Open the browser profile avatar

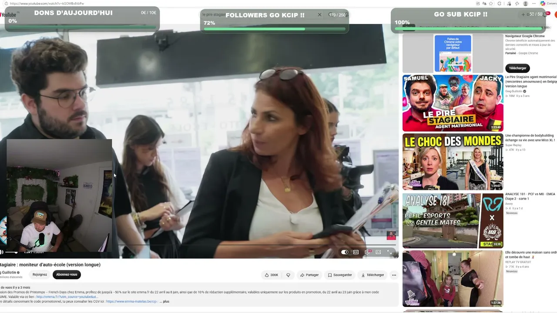tap(525, 3)
